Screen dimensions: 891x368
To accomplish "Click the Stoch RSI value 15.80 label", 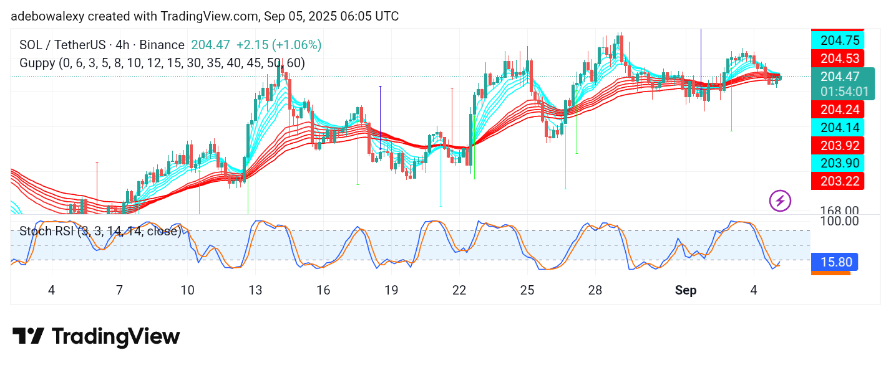I will pyautogui.click(x=835, y=262).
